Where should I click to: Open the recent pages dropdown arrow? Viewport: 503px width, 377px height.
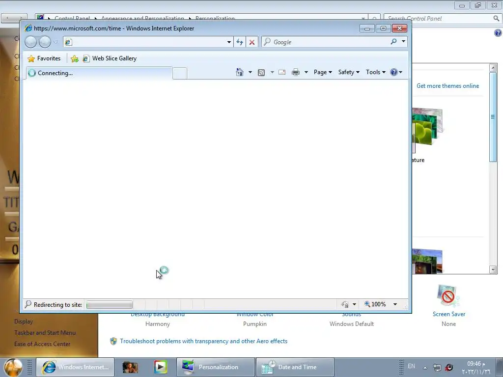tap(56, 42)
